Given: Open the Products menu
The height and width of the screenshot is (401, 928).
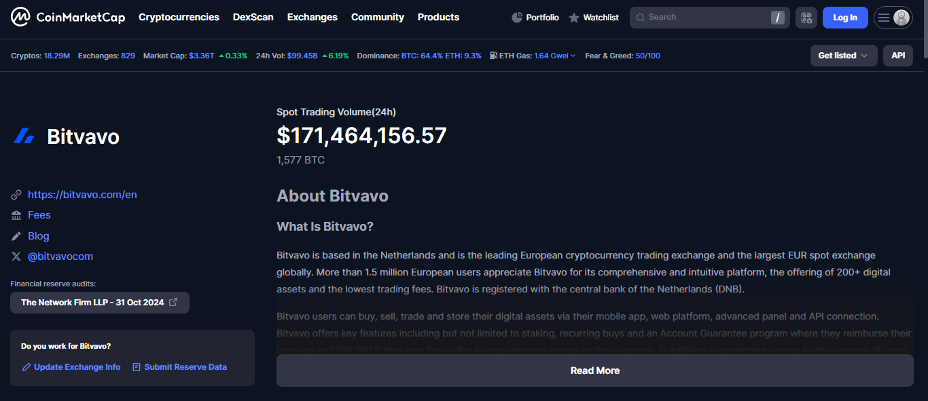Looking at the screenshot, I should tap(438, 17).
